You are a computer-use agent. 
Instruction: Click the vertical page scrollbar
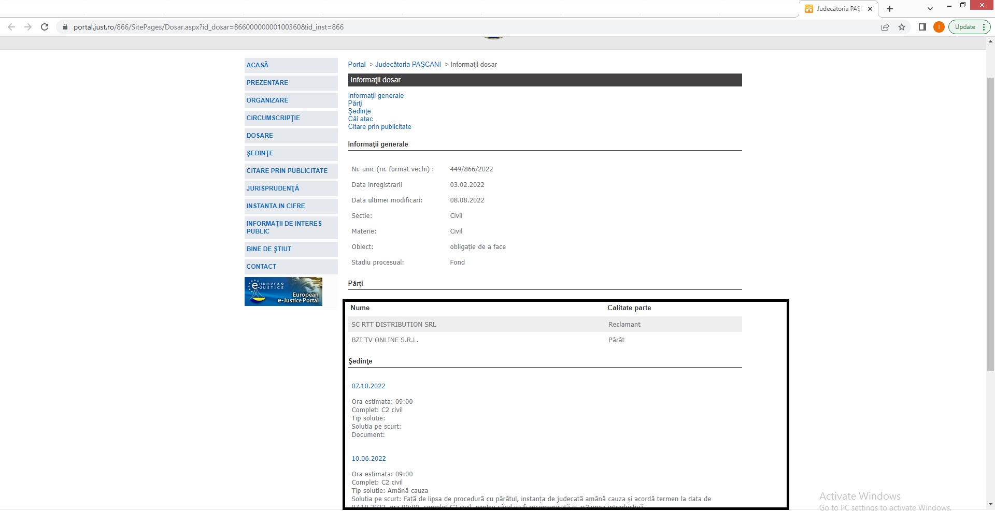[990, 224]
